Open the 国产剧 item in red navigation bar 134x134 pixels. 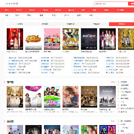click(x=19, y=10)
